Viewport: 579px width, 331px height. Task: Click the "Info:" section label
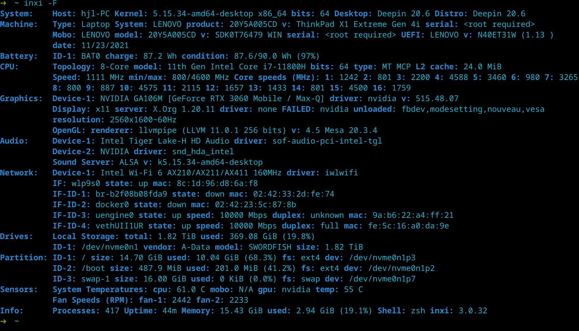coord(12,311)
